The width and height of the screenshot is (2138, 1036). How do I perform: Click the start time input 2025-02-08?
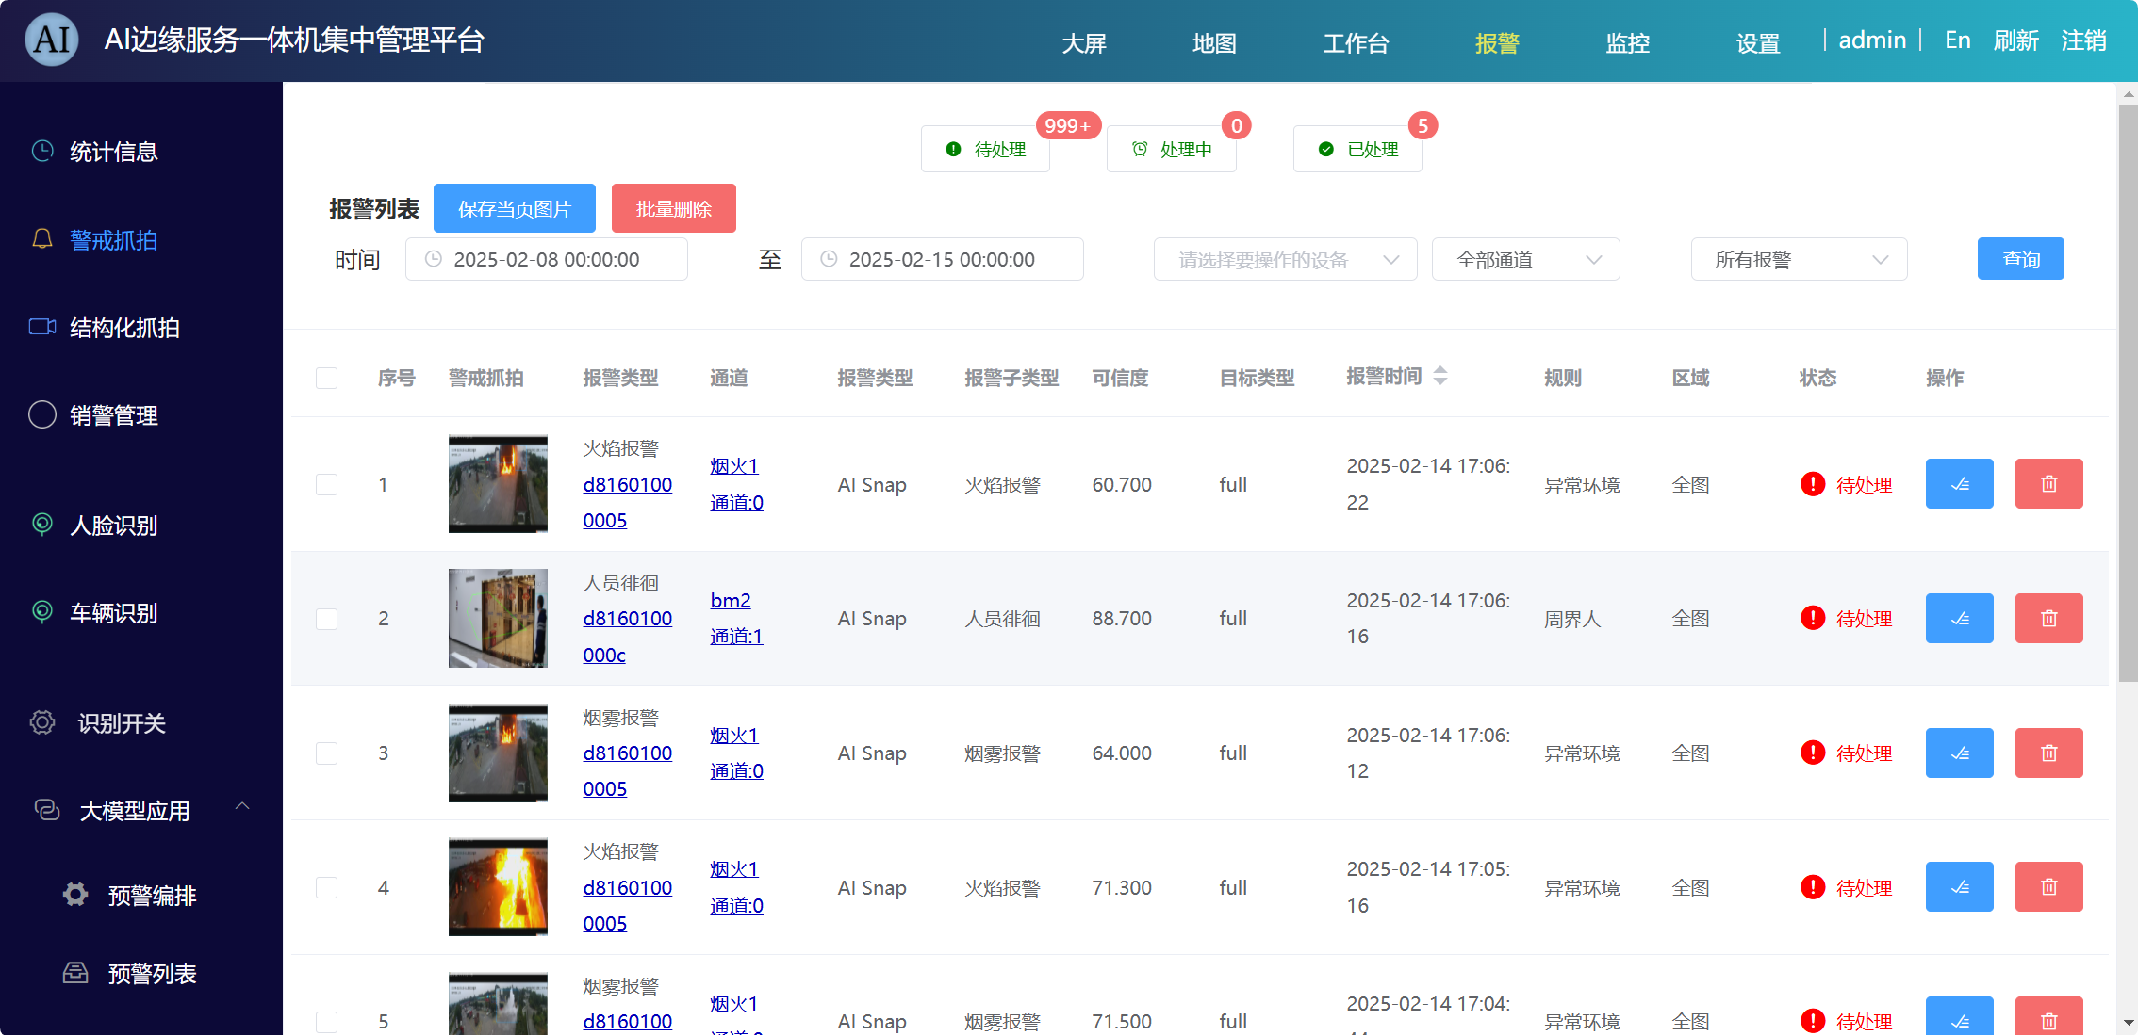click(547, 259)
